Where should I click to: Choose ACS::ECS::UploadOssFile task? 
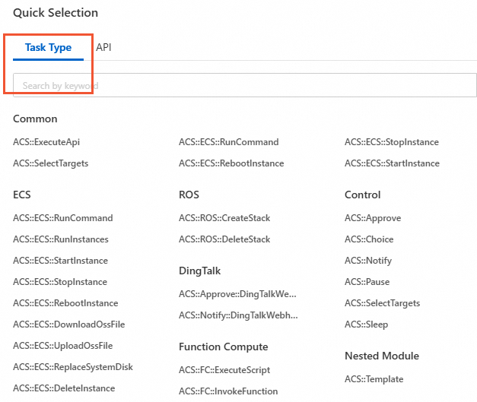63,346
